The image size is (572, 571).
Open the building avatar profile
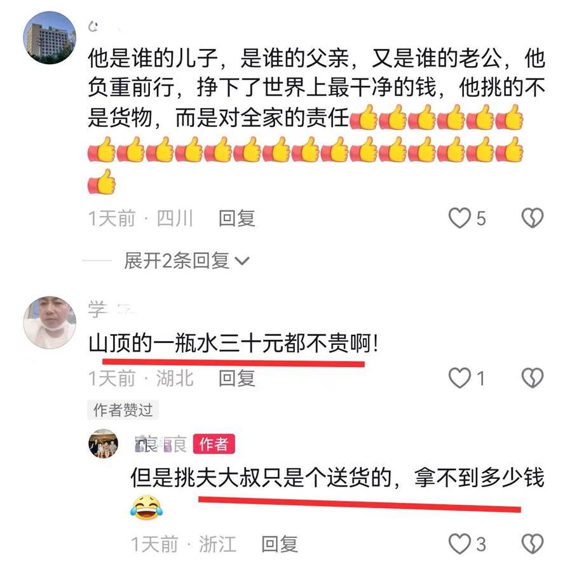(x=50, y=38)
